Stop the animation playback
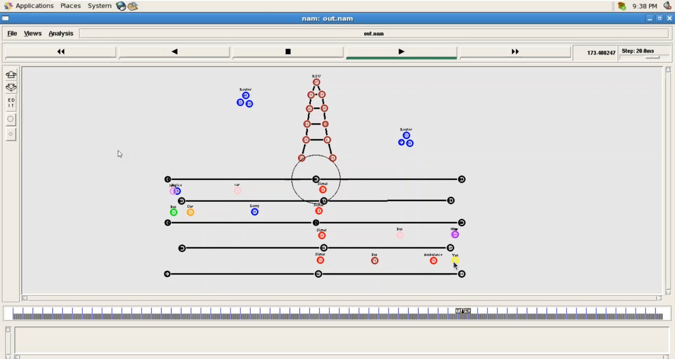 (x=288, y=52)
